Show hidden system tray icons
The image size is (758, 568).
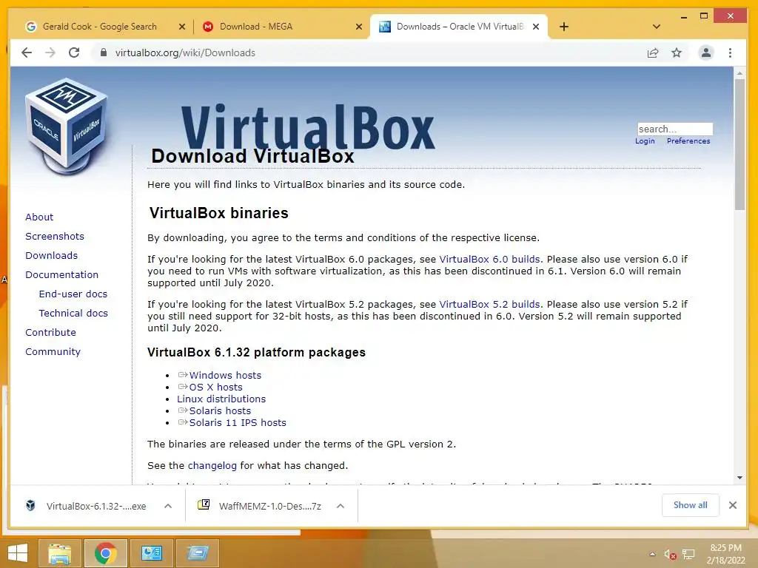coord(653,554)
